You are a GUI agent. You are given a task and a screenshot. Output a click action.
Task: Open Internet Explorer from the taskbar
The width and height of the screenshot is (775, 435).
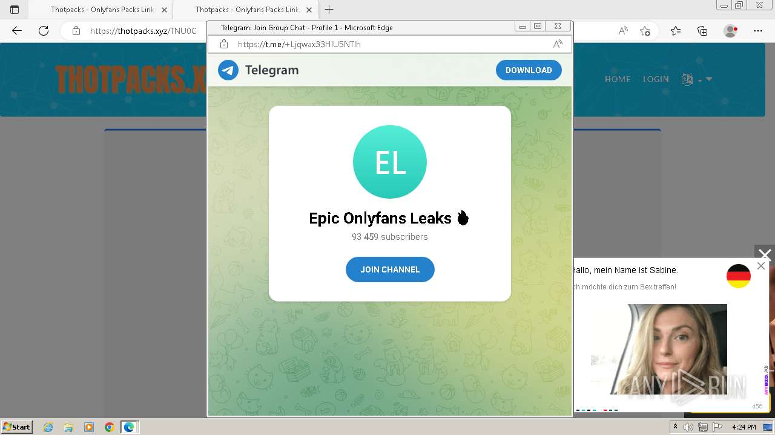click(x=48, y=427)
